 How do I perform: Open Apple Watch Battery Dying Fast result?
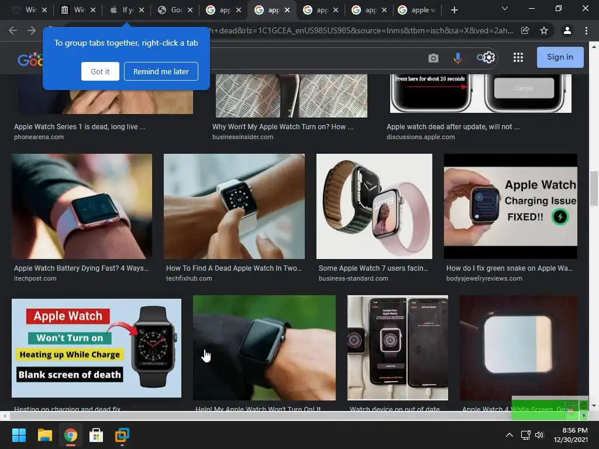(81, 268)
